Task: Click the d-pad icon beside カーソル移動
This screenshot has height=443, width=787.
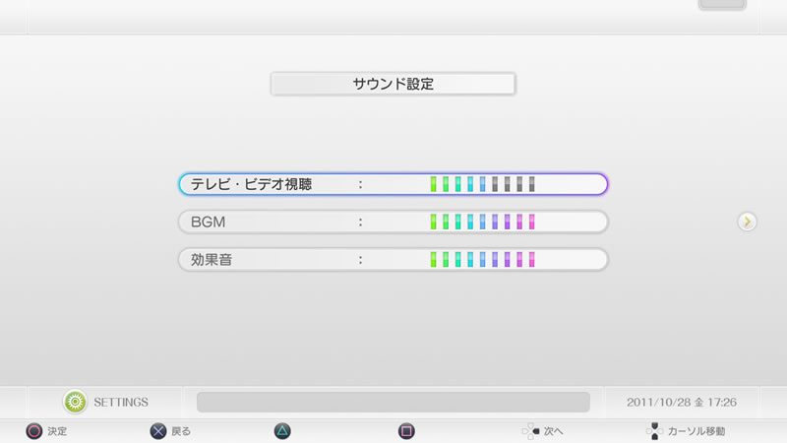Action: tap(654, 431)
